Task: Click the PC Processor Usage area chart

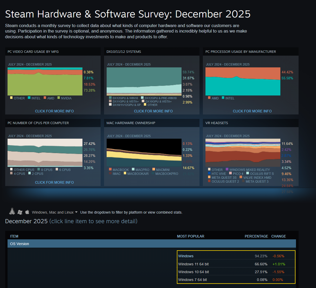Action: coord(243,81)
